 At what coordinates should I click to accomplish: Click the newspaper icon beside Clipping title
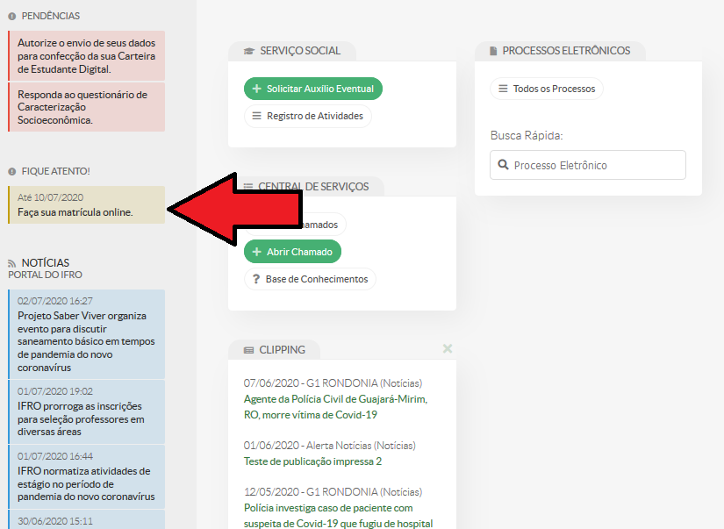pyautogui.click(x=248, y=350)
